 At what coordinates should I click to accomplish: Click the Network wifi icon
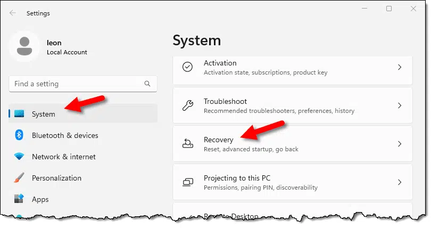(19, 157)
